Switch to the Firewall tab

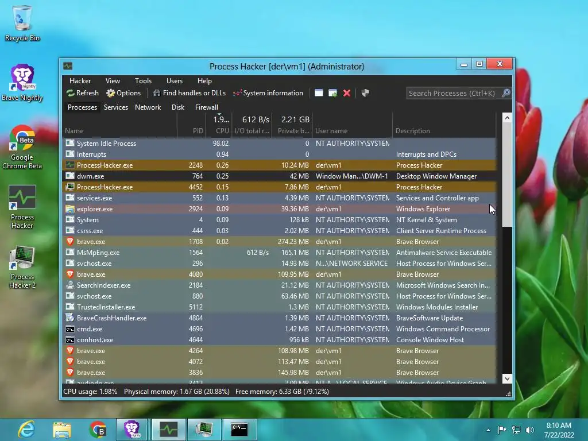(x=206, y=107)
